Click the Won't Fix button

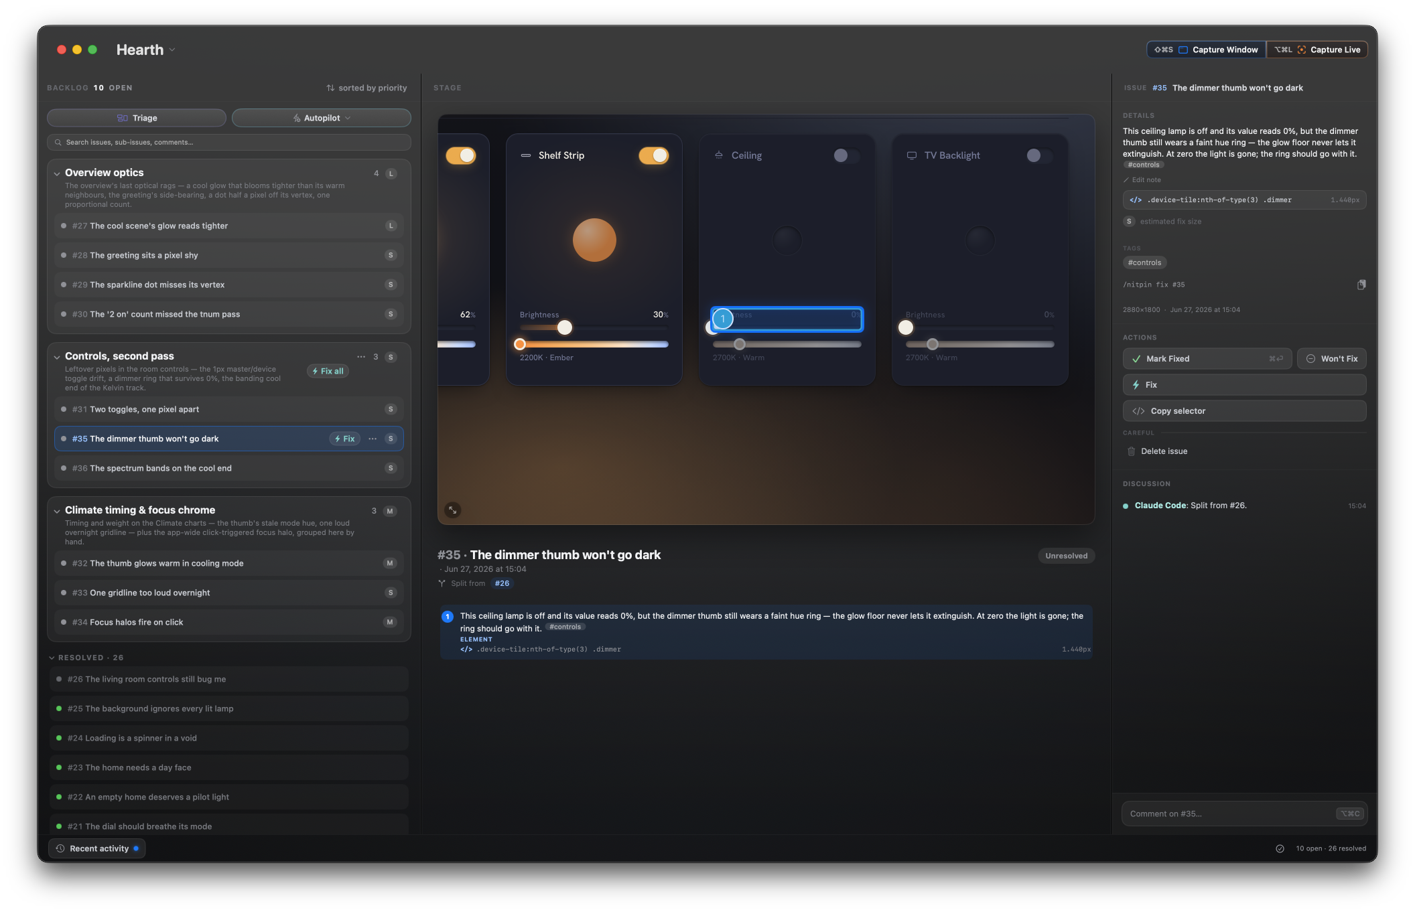(x=1332, y=359)
